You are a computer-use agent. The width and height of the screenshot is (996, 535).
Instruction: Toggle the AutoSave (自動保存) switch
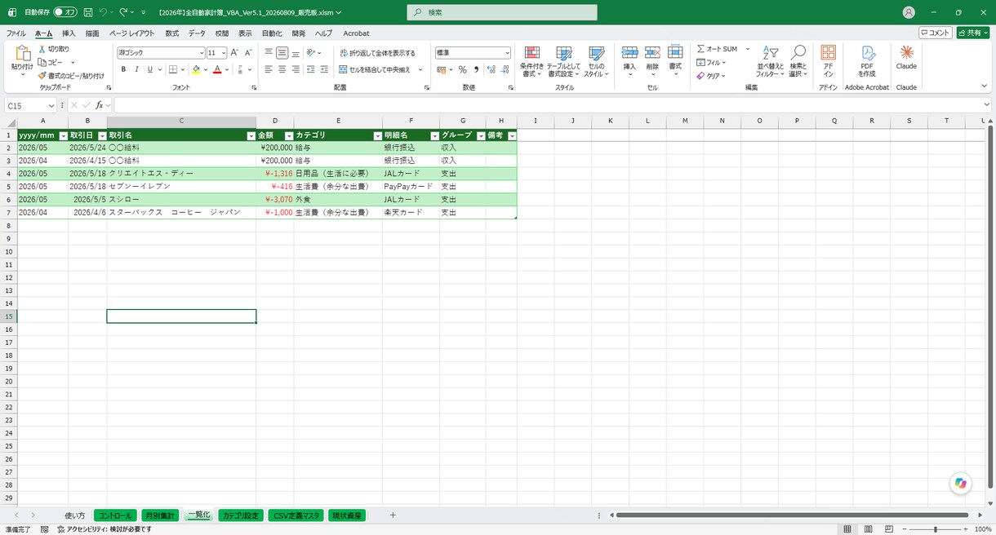point(64,12)
